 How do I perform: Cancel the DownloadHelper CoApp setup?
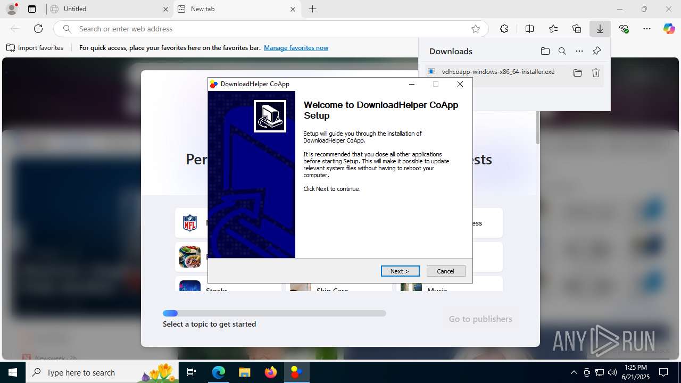[x=446, y=271]
